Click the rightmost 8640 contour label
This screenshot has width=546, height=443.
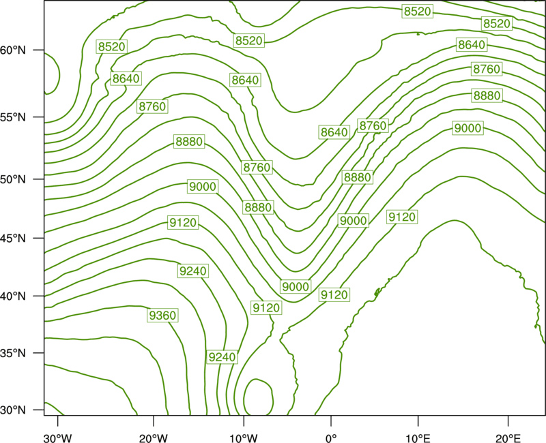(472, 44)
